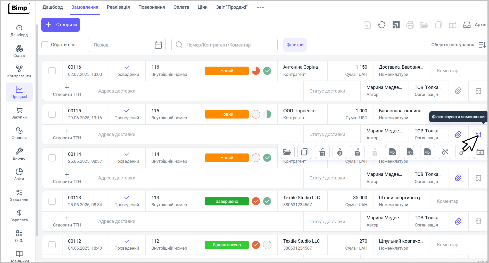Toggle the Обрати все checkbox
The width and height of the screenshot is (489, 263).
click(x=45, y=45)
